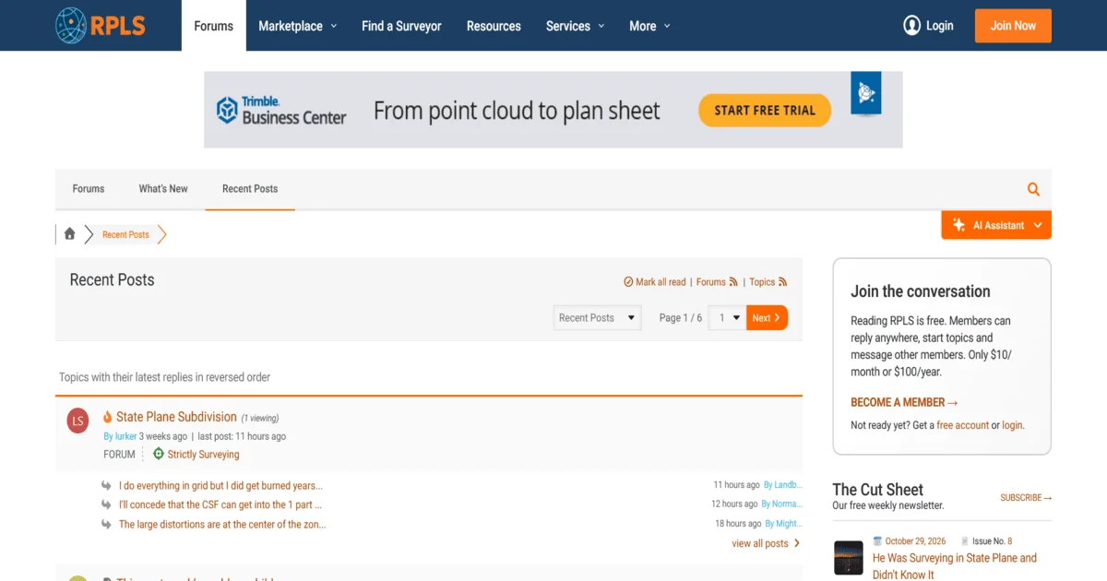The image size is (1107, 581).
Task: Open Find a Surveyor menu item
Action: click(x=401, y=26)
